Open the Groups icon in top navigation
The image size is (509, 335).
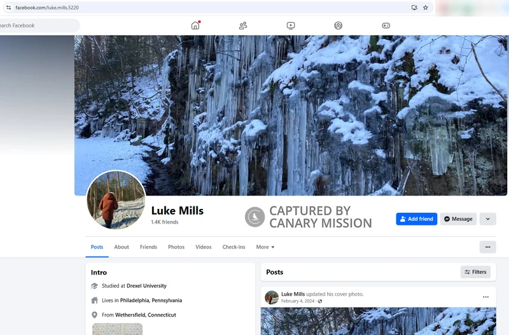(x=338, y=25)
